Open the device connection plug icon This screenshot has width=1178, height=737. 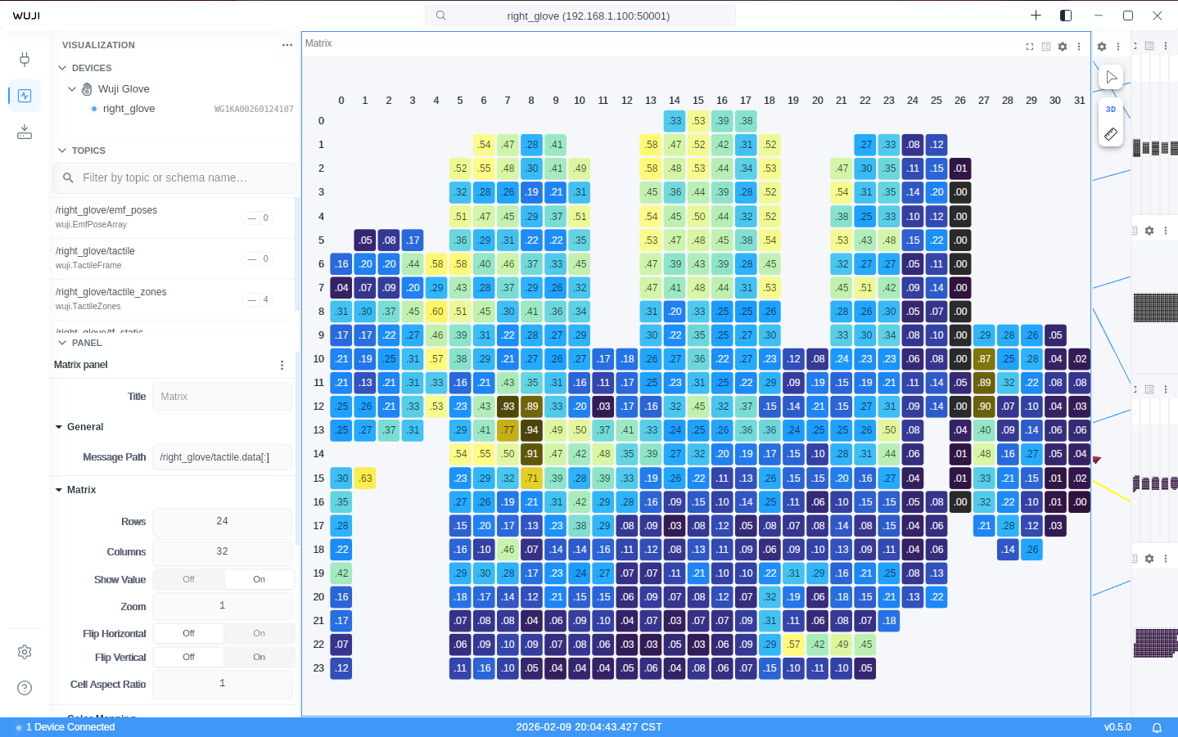pos(25,59)
